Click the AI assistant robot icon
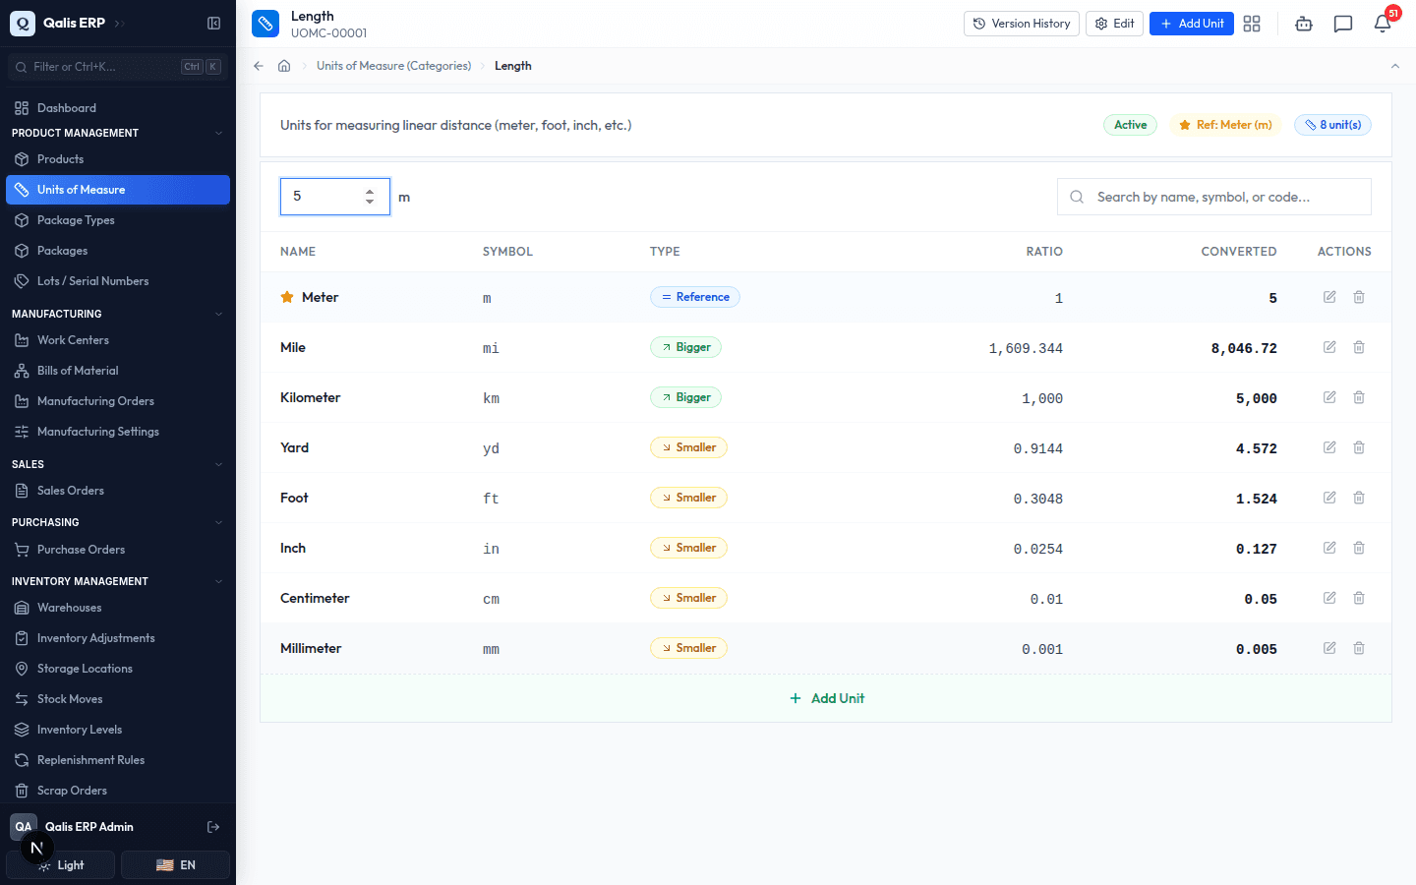This screenshot has height=885, width=1416. pos(1304,24)
